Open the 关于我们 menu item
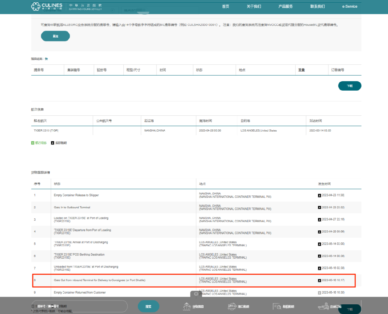 click(x=254, y=7)
